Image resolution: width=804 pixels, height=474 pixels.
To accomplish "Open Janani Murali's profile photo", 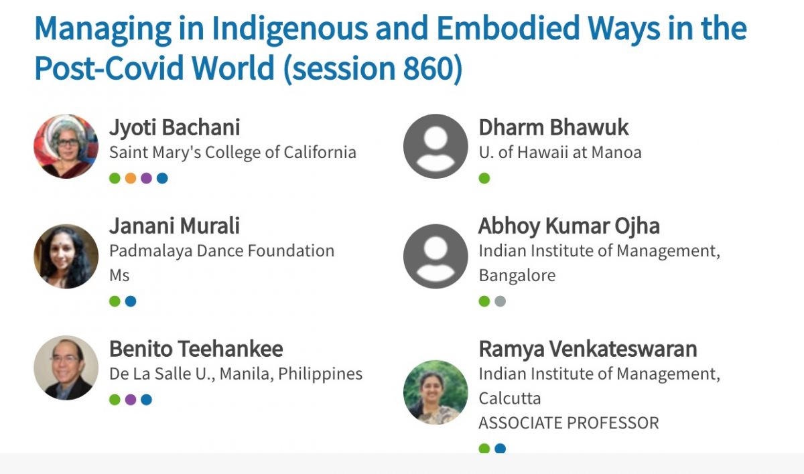I will point(66,256).
